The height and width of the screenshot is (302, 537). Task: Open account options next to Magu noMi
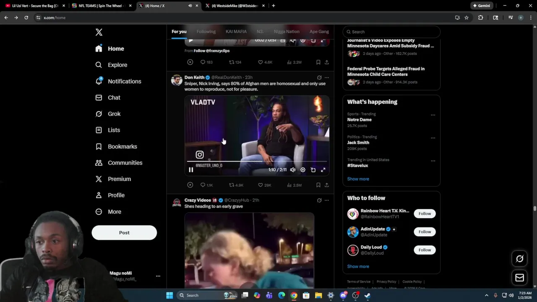(158, 276)
